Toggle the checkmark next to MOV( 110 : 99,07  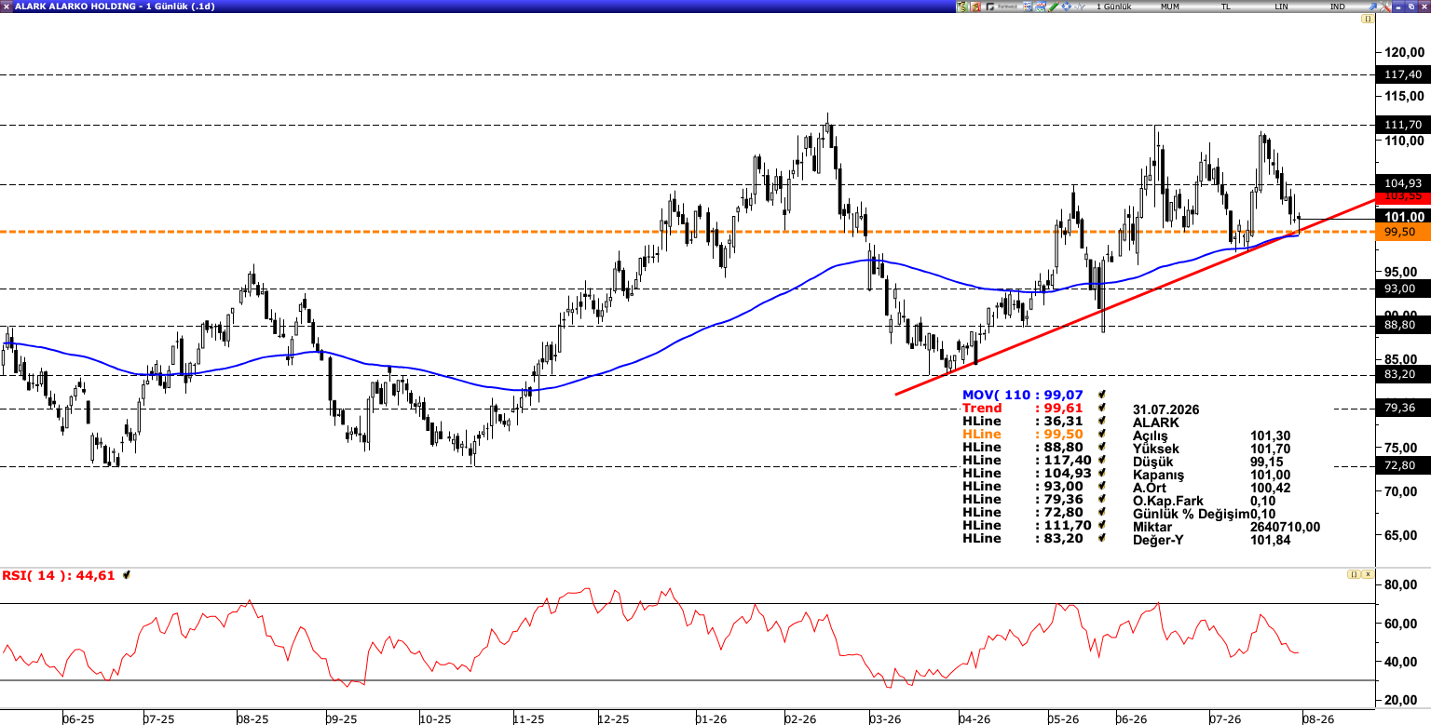coord(1103,396)
